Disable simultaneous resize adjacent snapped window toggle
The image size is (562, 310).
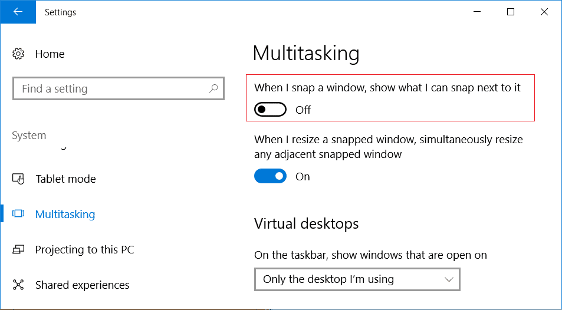270,176
